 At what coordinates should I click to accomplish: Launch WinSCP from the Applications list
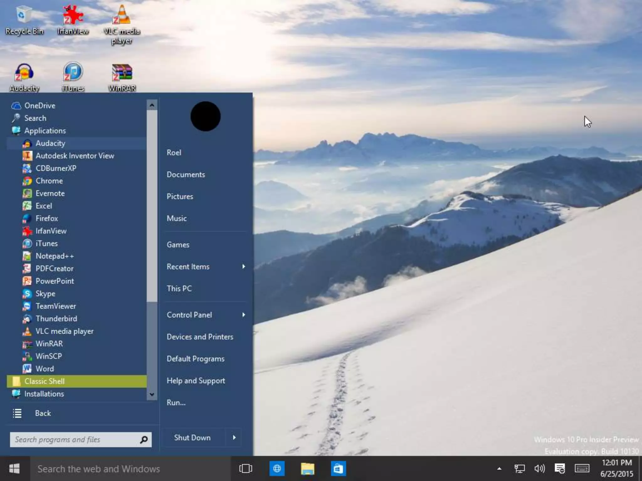76,356
